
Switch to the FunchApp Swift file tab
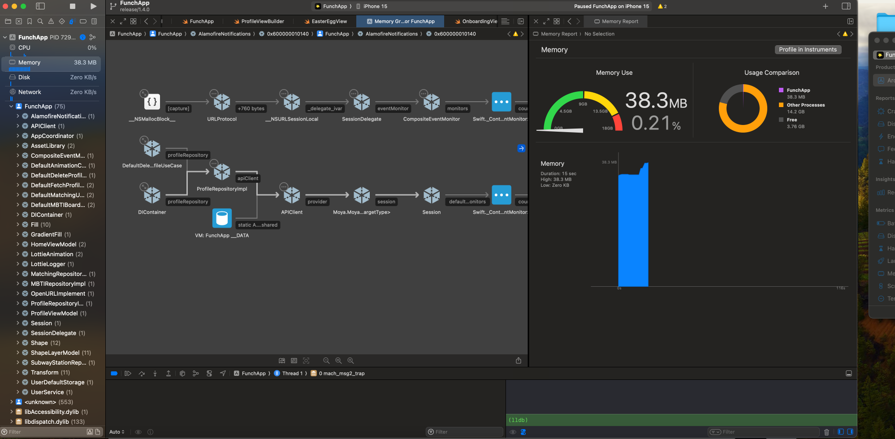pyautogui.click(x=198, y=21)
